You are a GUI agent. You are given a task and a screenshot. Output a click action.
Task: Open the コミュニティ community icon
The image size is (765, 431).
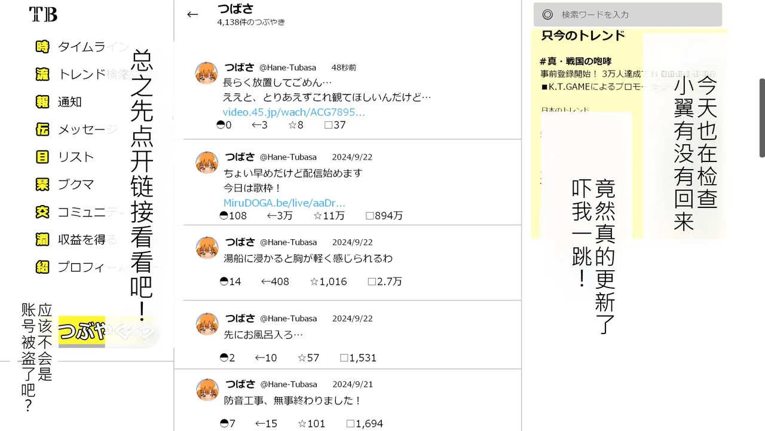[x=42, y=212]
